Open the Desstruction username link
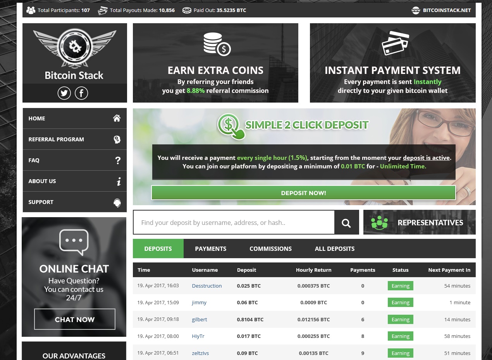 207,286
